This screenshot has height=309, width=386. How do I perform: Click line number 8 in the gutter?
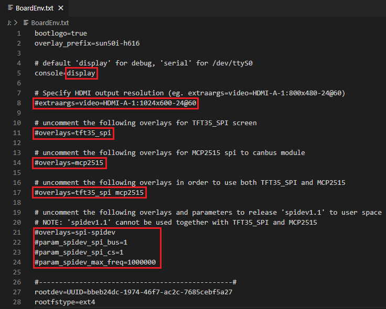pos(19,103)
